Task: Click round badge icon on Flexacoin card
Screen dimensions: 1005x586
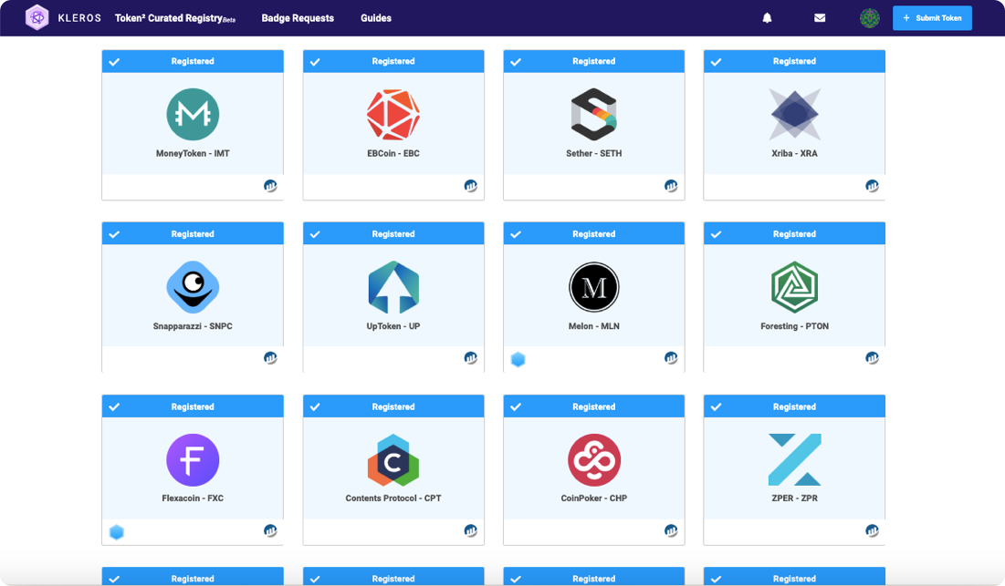Action: (270, 531)
